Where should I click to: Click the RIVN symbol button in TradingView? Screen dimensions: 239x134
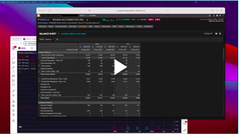coord(22,48)
